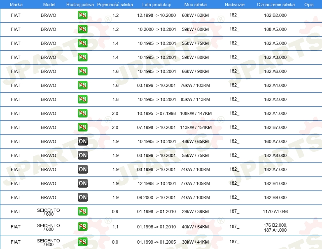322x249 pixels.
Task: Select engine code 182 A6.000
Action: 275,71
